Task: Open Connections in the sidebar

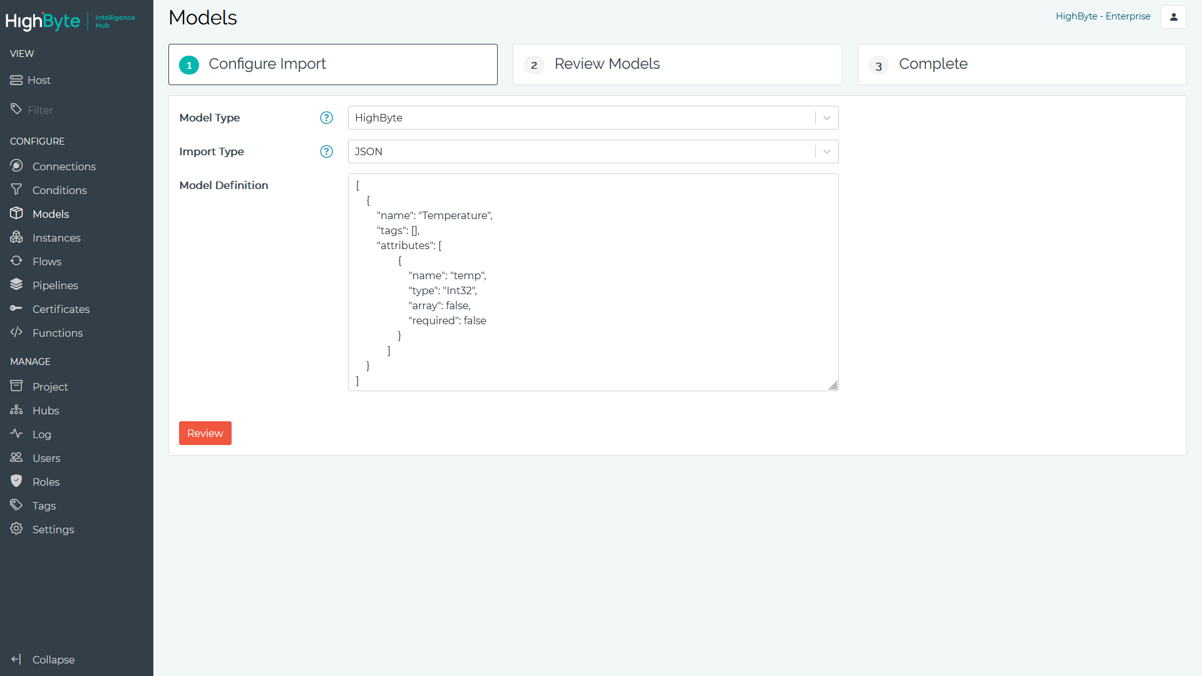Action: click(x=64, y=166)
